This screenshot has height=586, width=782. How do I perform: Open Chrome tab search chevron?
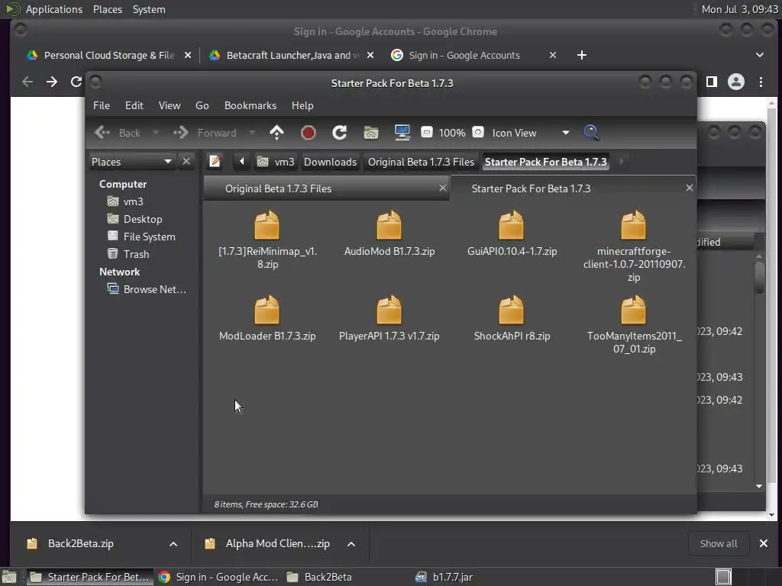coord(760,55)
